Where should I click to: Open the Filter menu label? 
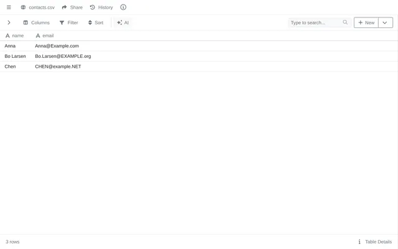pos(73,22)
